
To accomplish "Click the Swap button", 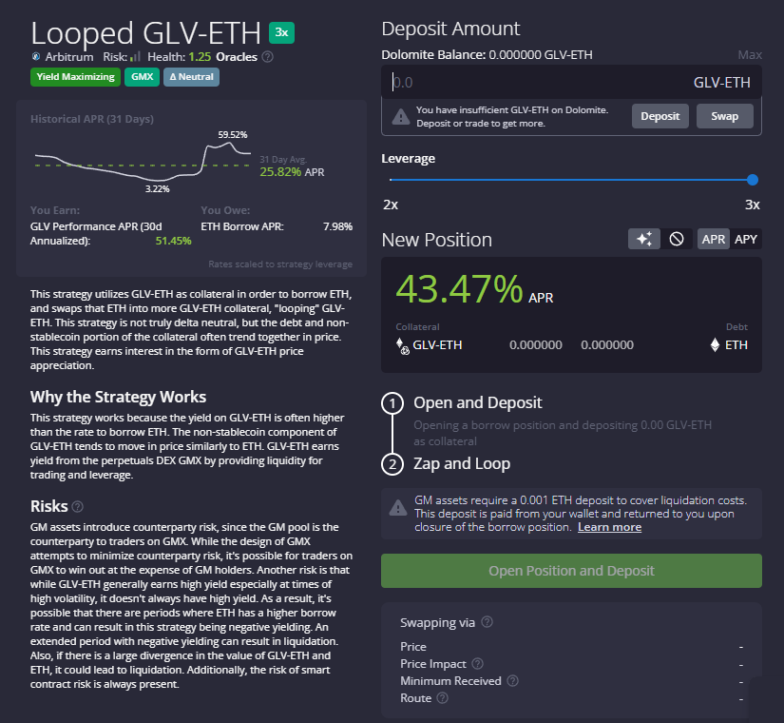I will (724, 116).
